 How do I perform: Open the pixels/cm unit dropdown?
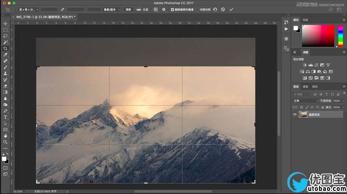[111, 10]
